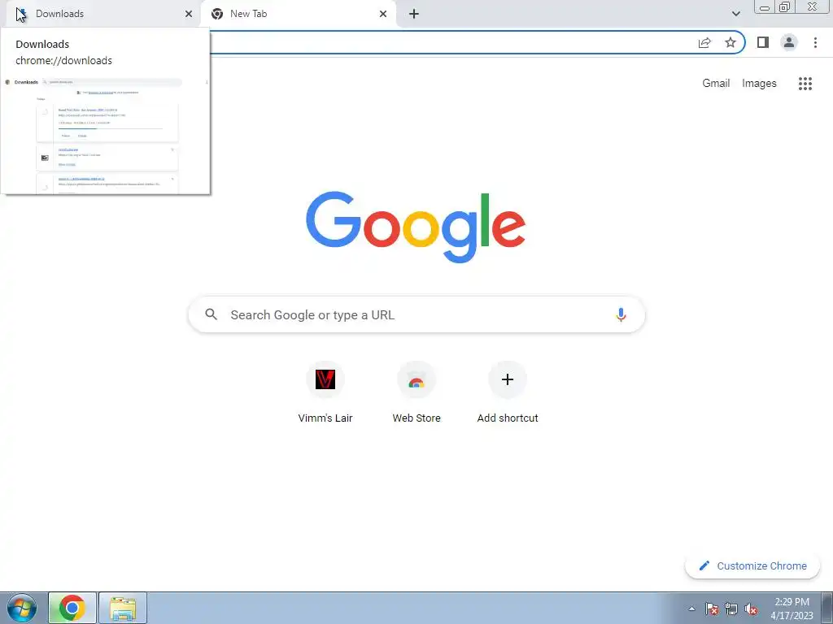Open Chrome three-dot menu
This screenshot has width=833, height=624.
pos(815,42)
